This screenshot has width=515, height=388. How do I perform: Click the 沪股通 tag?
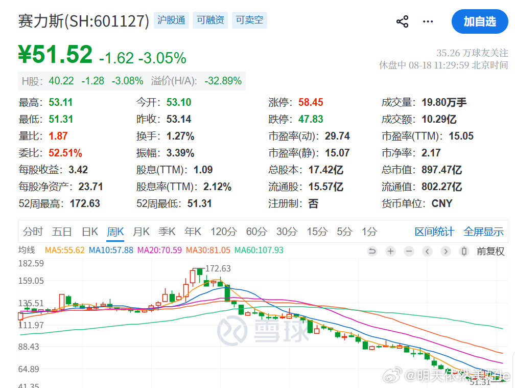171,20
